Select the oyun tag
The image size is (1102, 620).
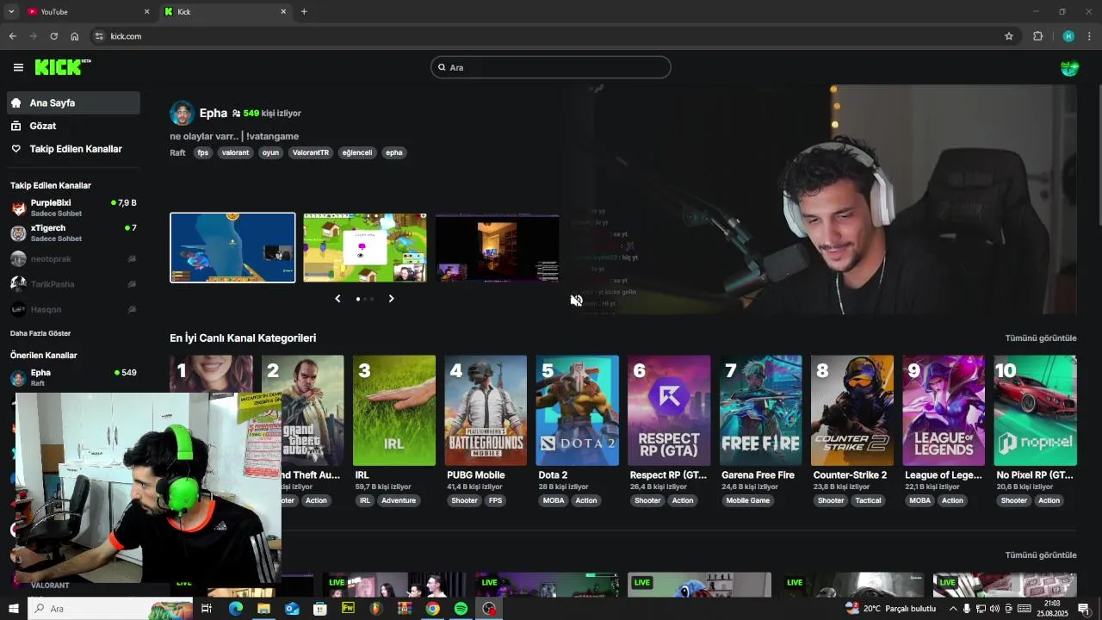pyautogui.click(x=270, y=152)
